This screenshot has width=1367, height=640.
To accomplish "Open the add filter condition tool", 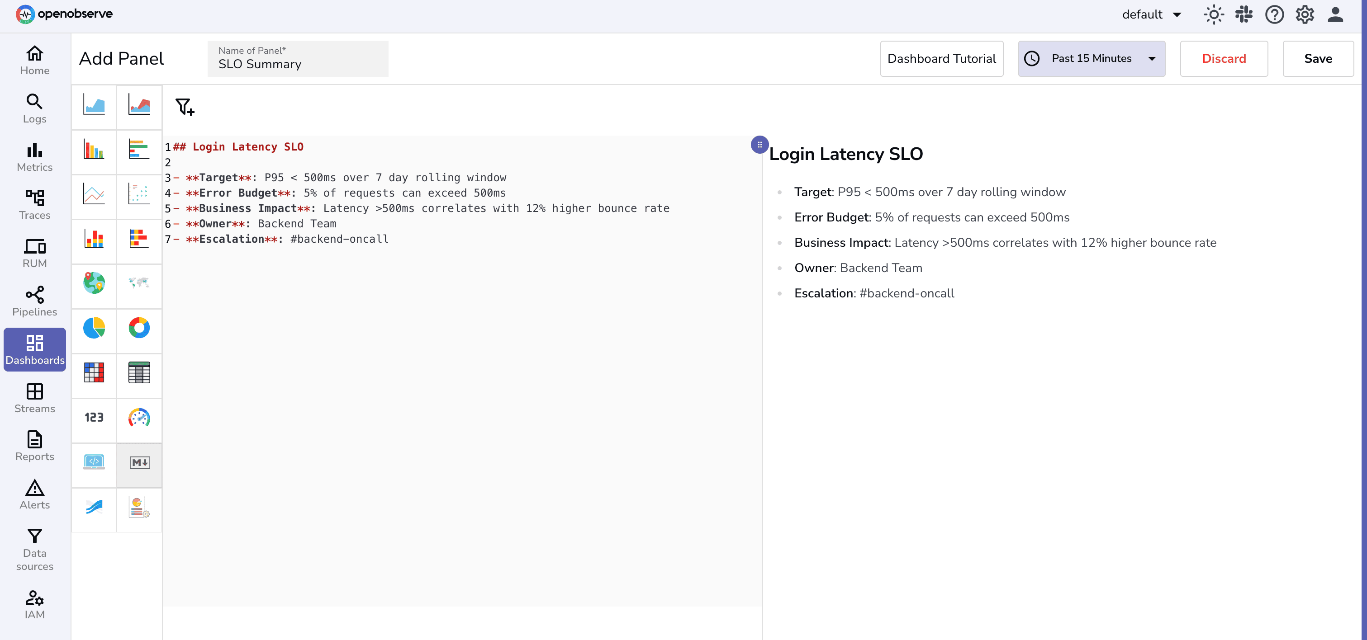I will 184,108.
